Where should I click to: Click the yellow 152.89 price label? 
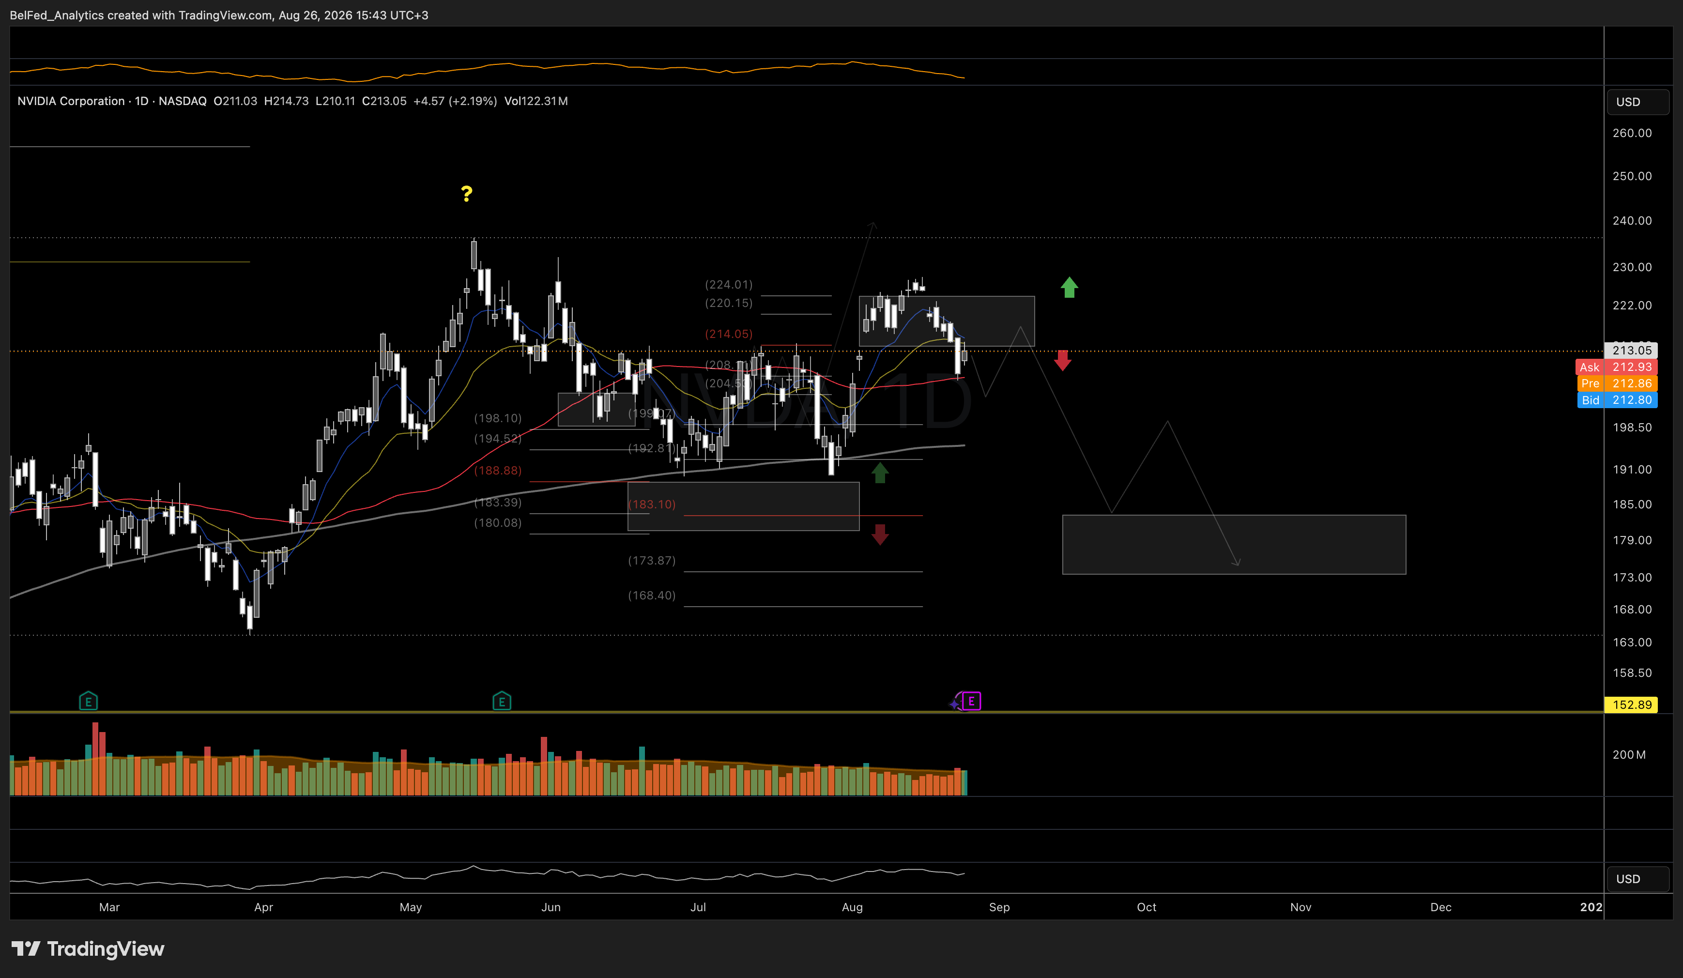click(1631, 705)
